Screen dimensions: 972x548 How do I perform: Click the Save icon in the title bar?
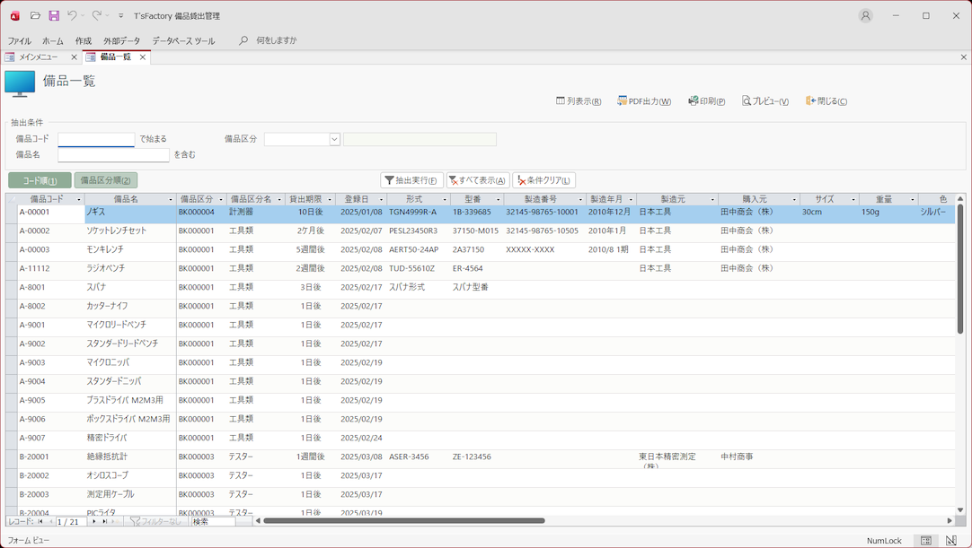coord(54,16)
